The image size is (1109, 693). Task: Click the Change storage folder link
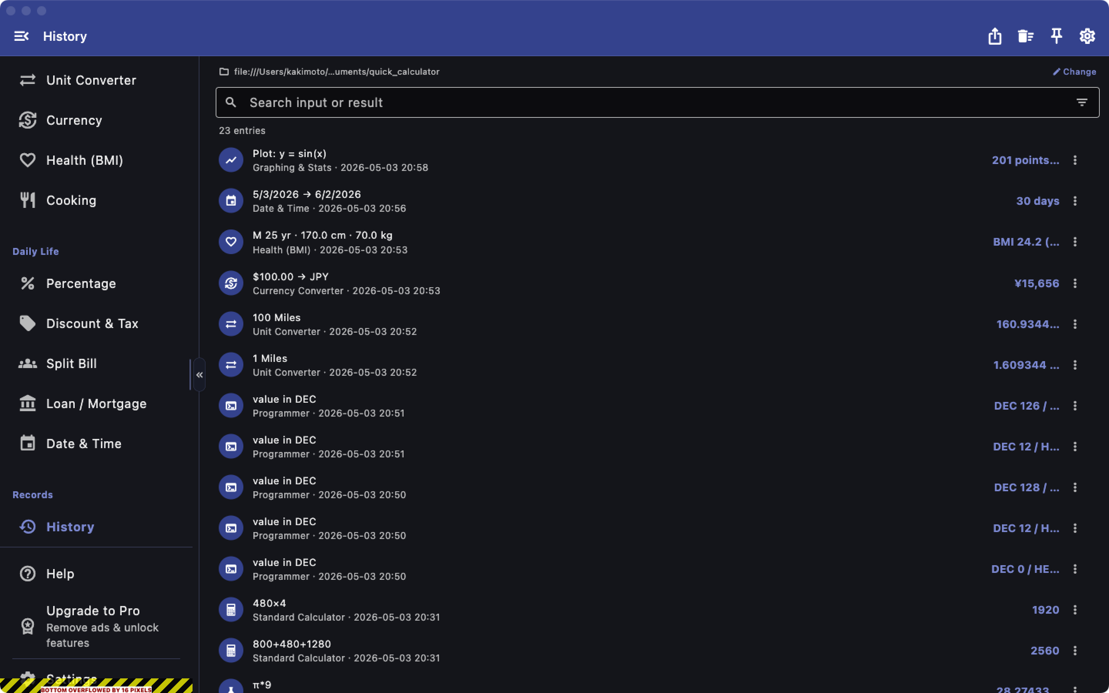(1074, 72)
